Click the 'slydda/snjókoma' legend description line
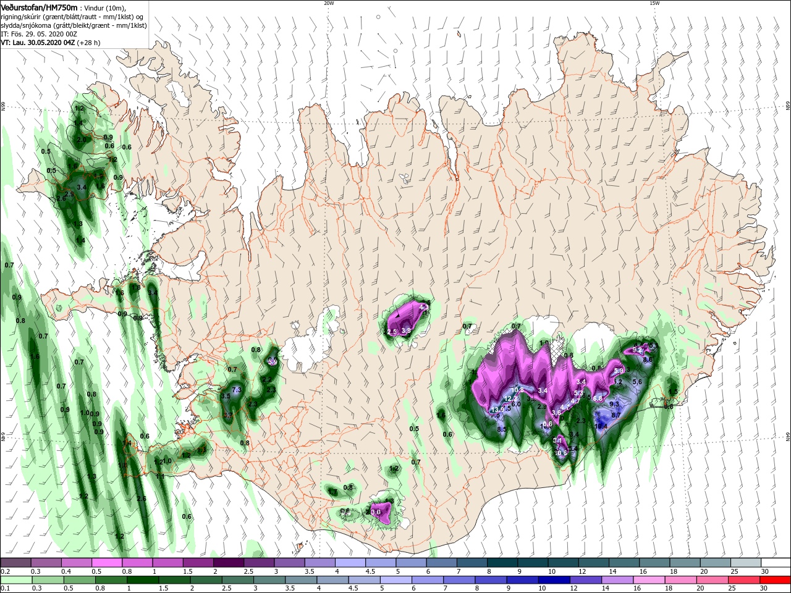791x593 pixels. (74, 25)
